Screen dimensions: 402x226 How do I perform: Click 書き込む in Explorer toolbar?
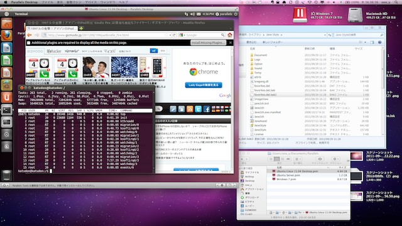click(x=251, y=42)
